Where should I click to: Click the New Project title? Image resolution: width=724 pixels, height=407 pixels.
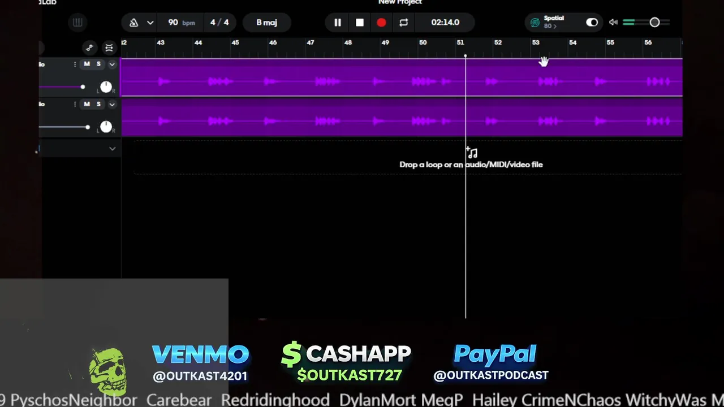tap(400, 2)
